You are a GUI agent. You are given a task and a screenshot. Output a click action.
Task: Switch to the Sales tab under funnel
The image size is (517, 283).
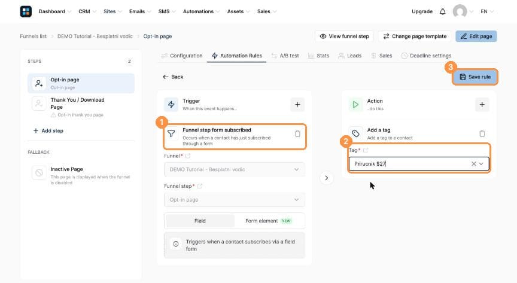tap(382, 56)
